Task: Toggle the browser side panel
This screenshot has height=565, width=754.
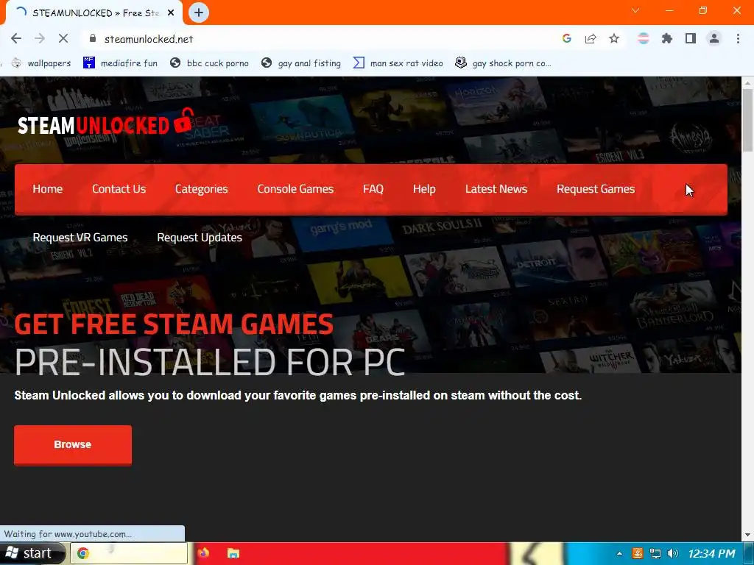Action: point(691,39)
